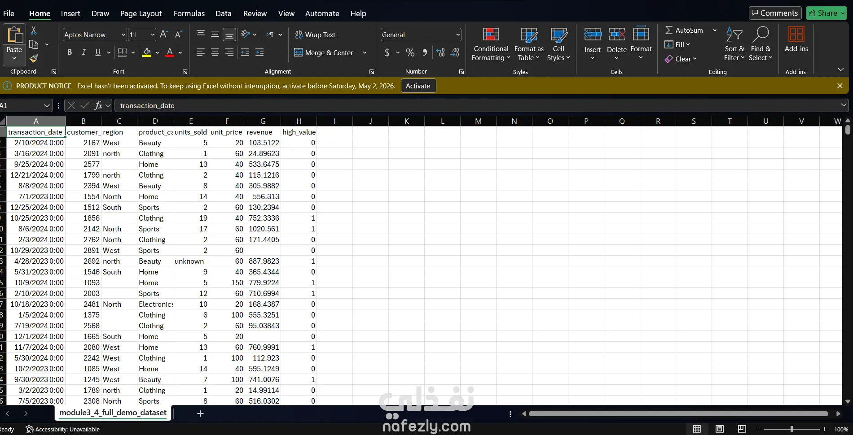Toggle Wrap Text on
853x435 pixels.
[x=315, y=35]
